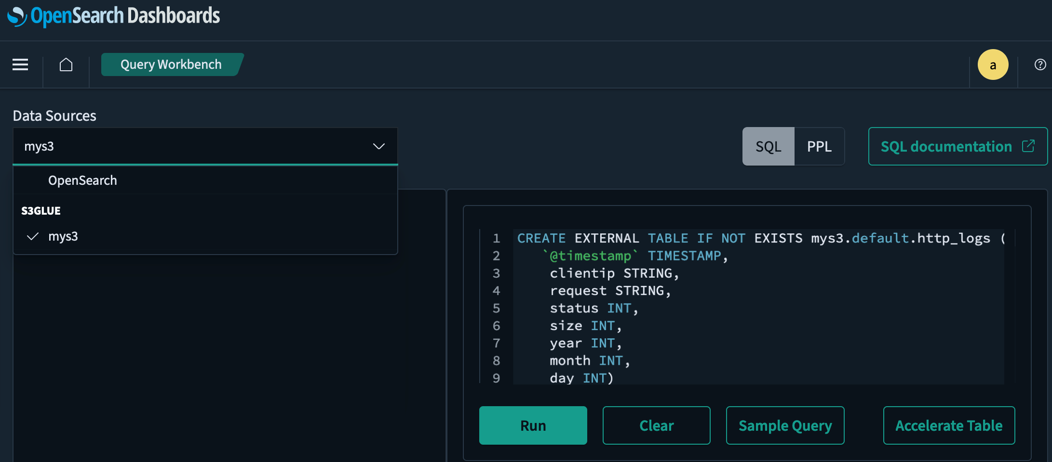This screenshot has width=1052, height=462.
Task: Click the 'day INT)' line
Action: click(x=581, y=378)
